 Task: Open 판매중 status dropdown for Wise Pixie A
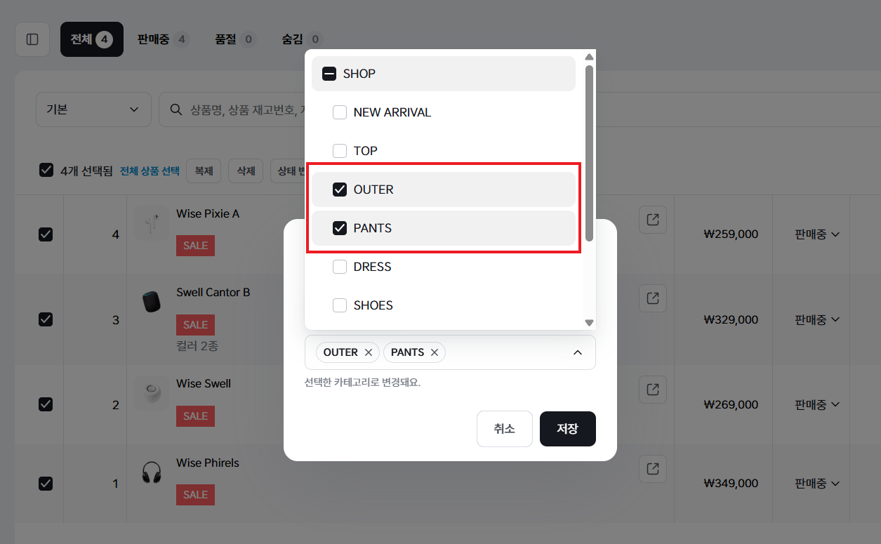(x=817, y=234)
